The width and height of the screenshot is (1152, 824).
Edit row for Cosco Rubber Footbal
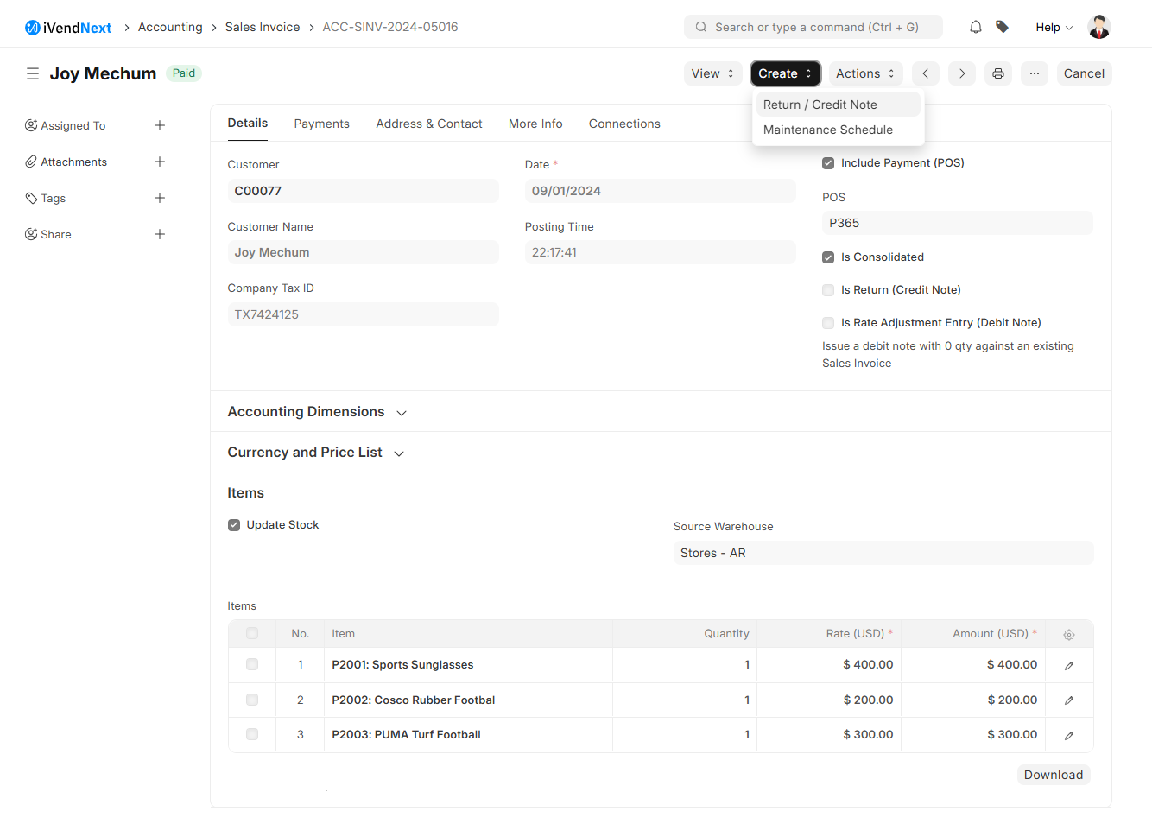[1069, 700]
